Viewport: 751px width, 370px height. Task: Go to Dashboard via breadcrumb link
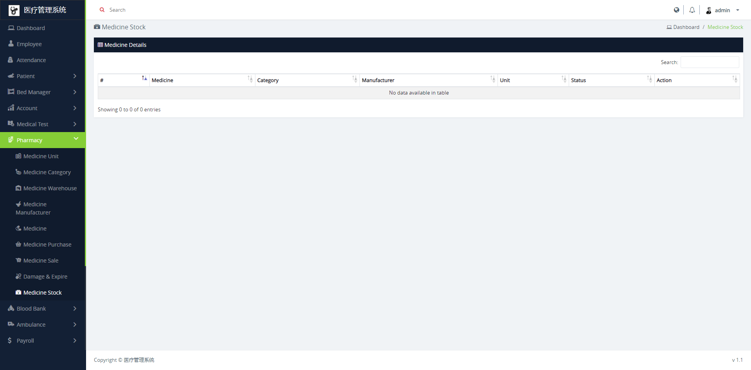(x=686, y=27)
